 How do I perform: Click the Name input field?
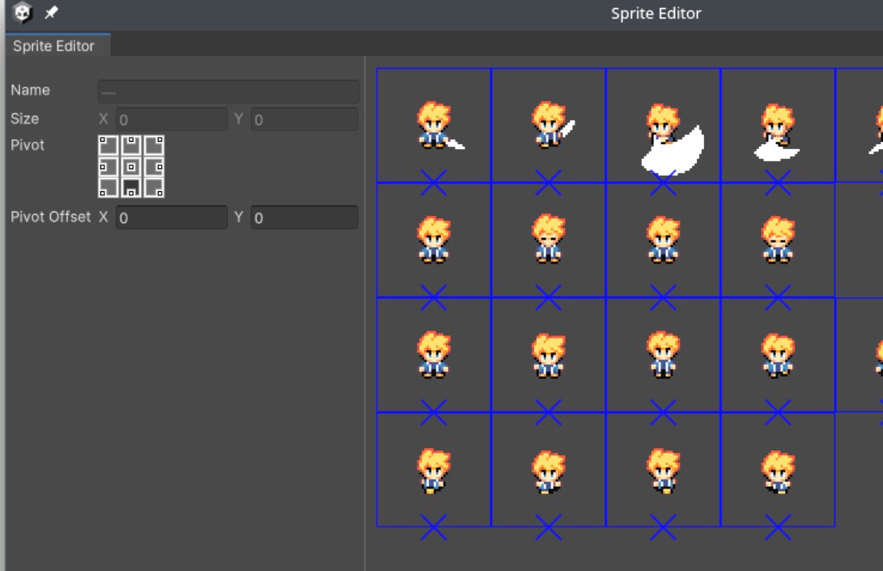click(x=228, y=92)
